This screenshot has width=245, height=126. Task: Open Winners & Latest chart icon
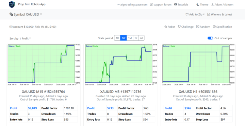pyautogui.click(x=209, y=14)
